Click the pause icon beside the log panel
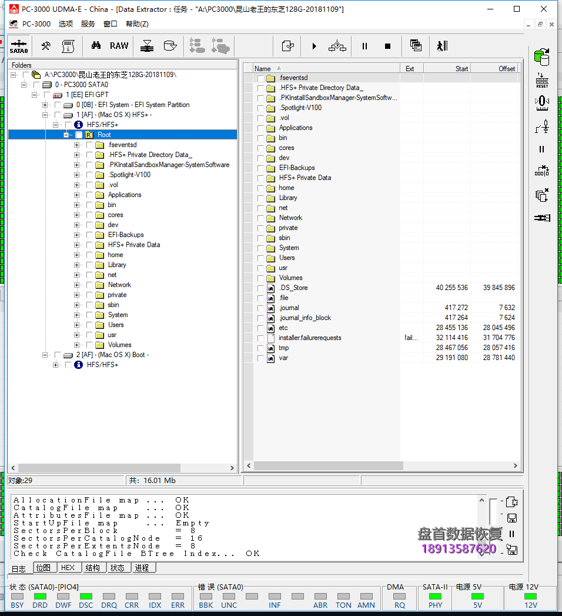Viewport: 562px width, 616px height. point(512,534)
